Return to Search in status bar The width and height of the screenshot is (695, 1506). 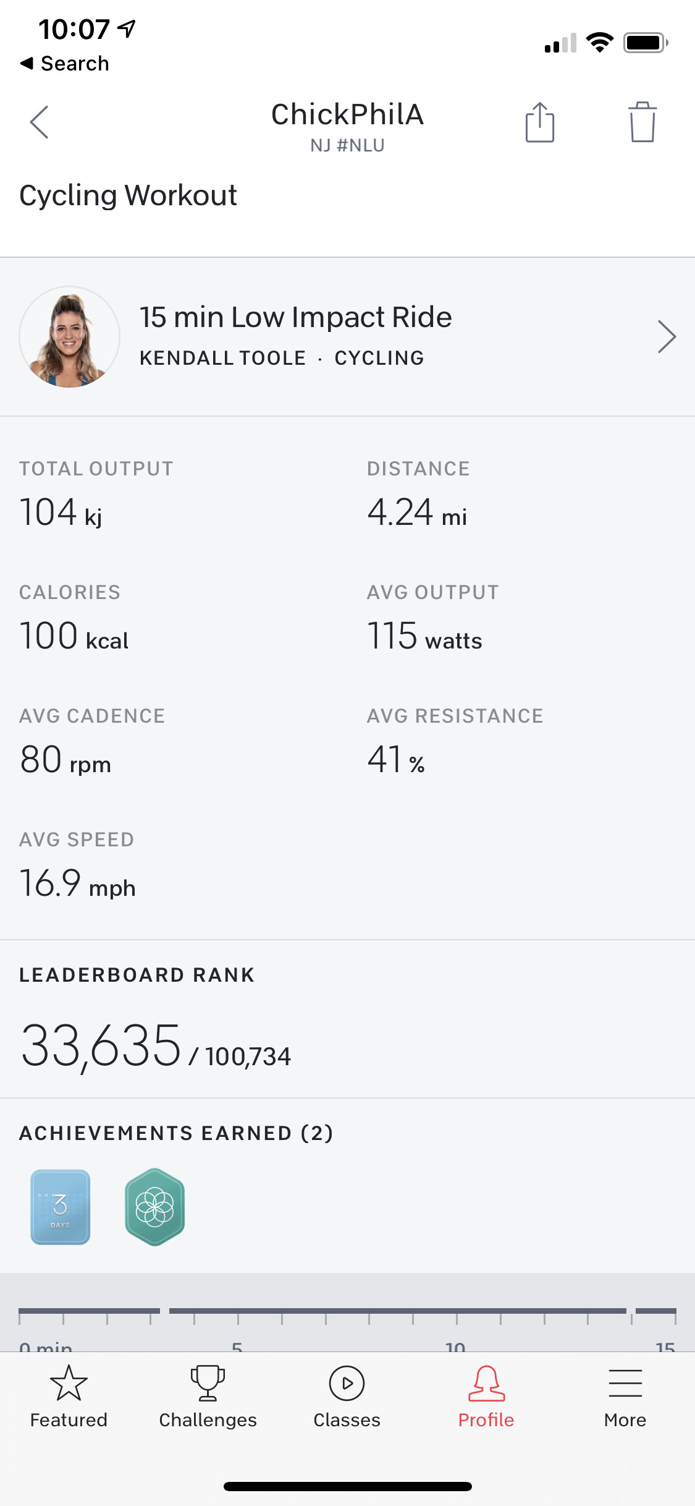(x=65, y=63)
